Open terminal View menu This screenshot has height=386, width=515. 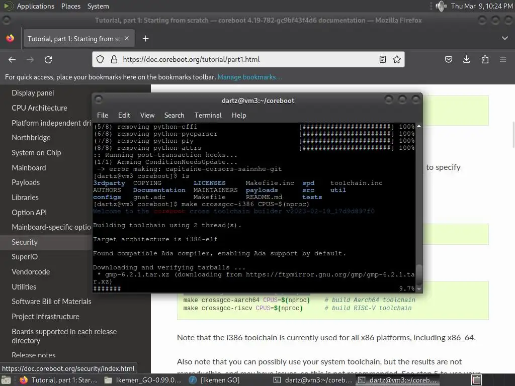pyautogui.click(x=147, y=115)
